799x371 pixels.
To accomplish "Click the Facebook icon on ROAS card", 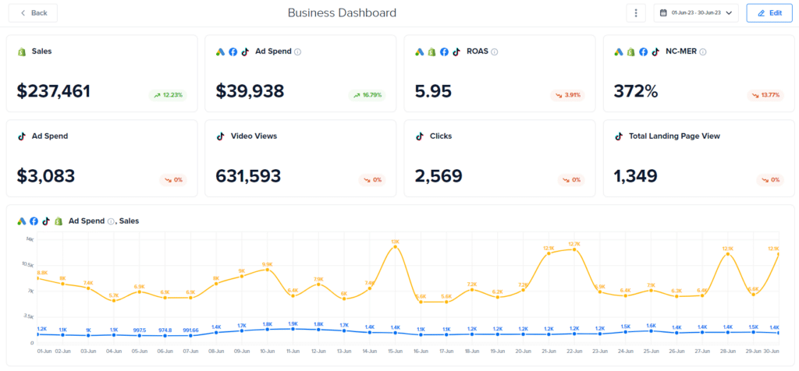I will 444,51.
